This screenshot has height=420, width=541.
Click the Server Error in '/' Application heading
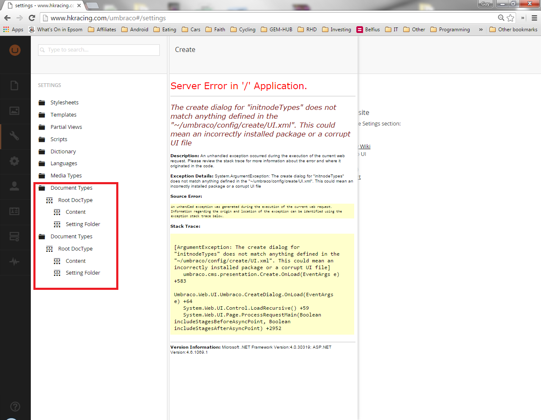(x=239, y=86)
